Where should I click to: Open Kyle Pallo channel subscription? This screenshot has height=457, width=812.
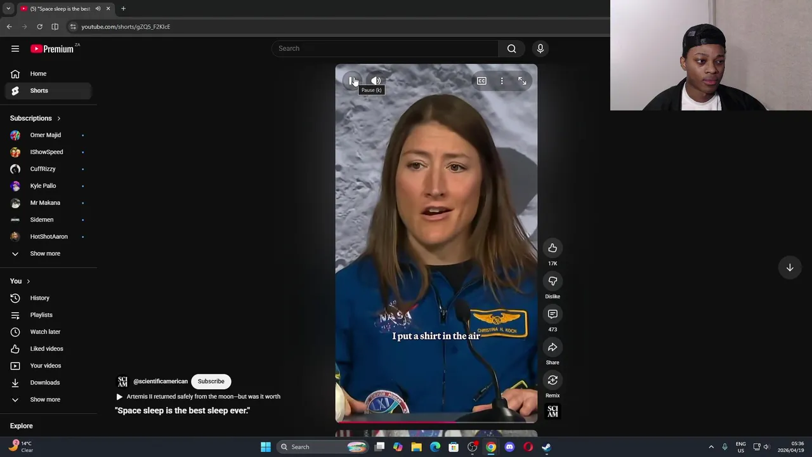(x=48, y=186)
